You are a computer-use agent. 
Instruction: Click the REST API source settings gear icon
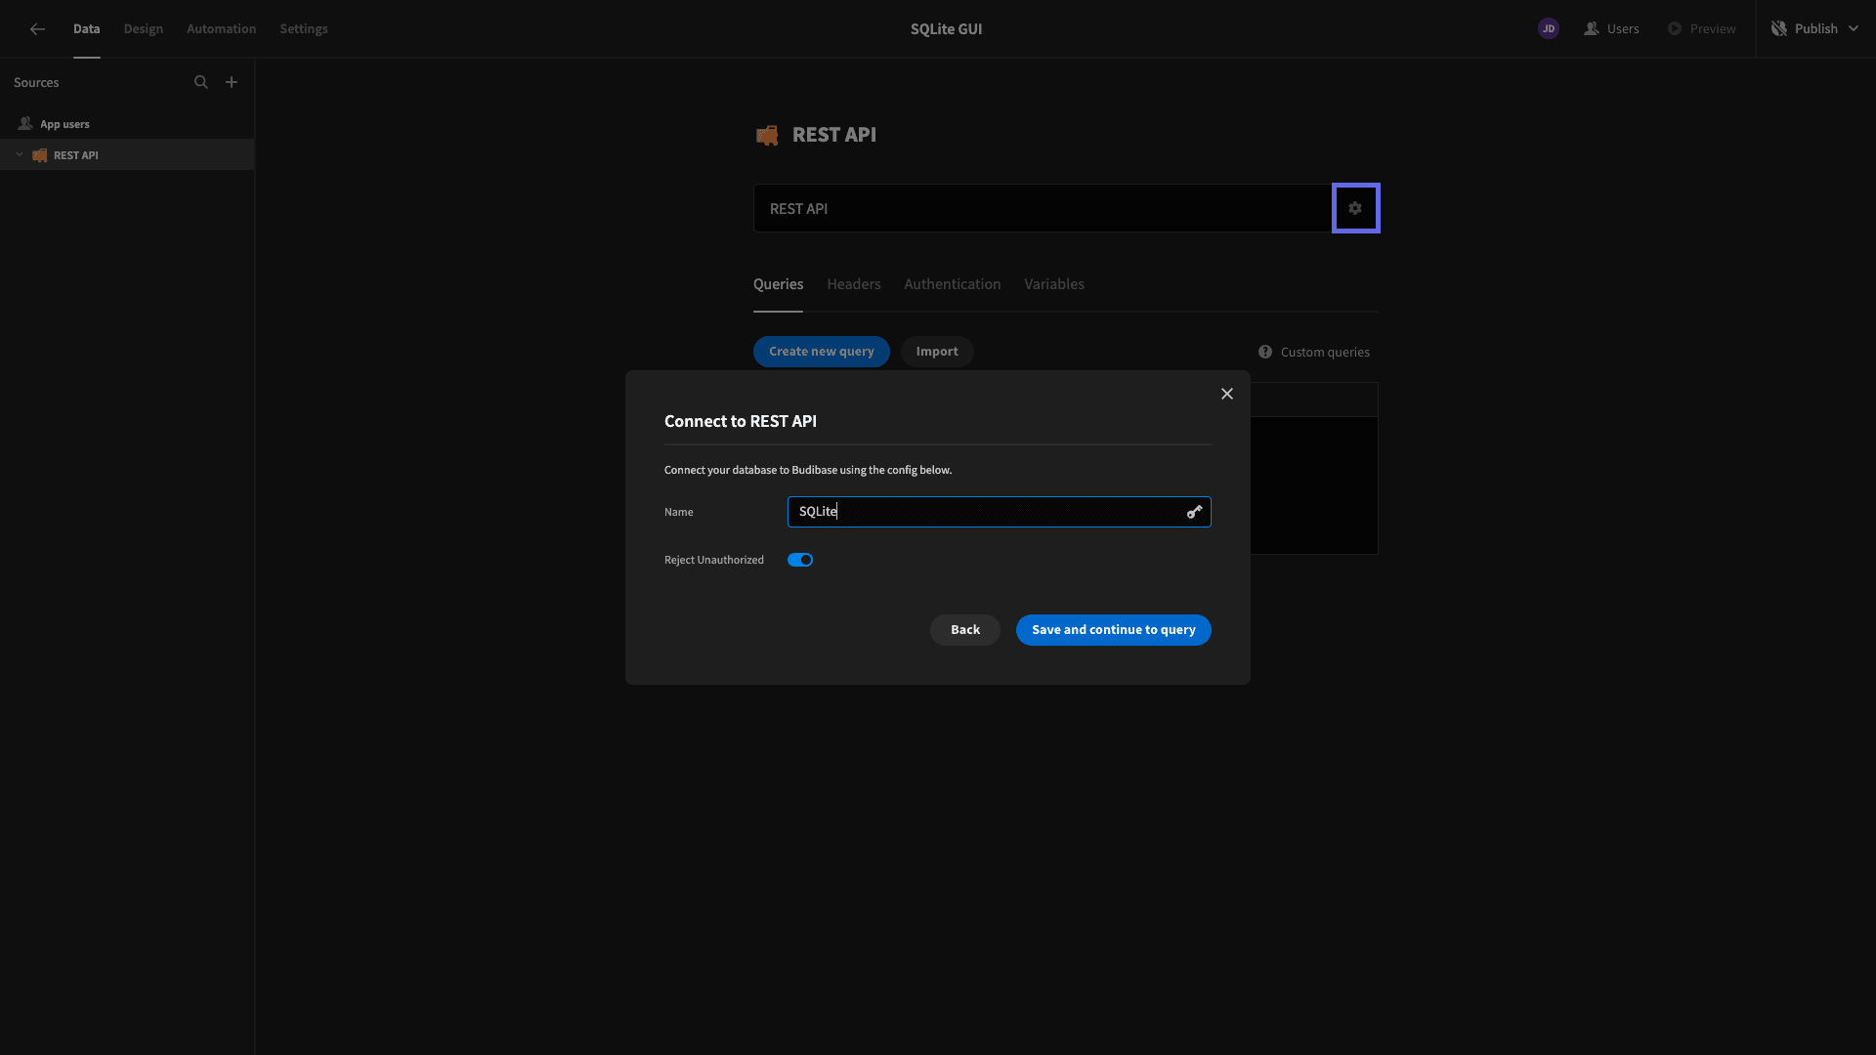[1355, 207]
